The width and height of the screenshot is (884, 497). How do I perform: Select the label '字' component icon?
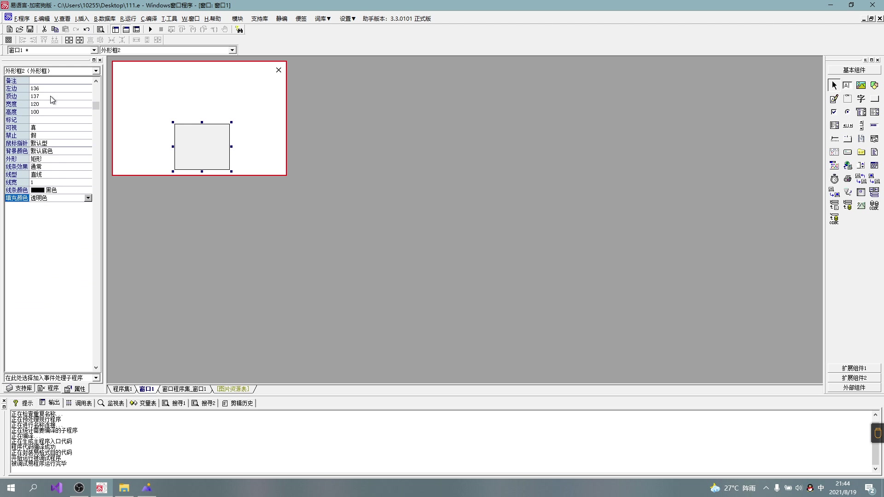click(861, 98)
